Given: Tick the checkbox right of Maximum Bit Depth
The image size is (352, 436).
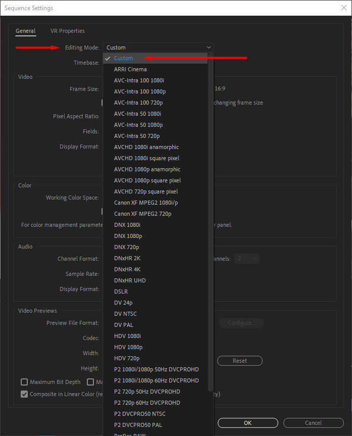Looking at the screenshot, I should coord(91,382).
